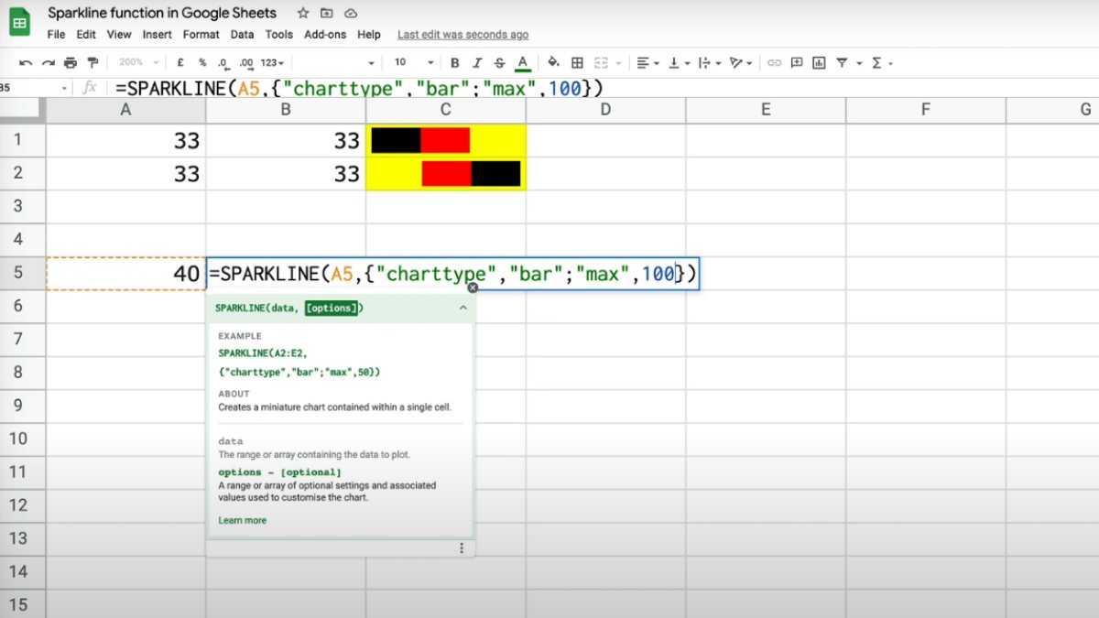Open the text colour picker
This screenshot has width=1099, height=618.
523,63
